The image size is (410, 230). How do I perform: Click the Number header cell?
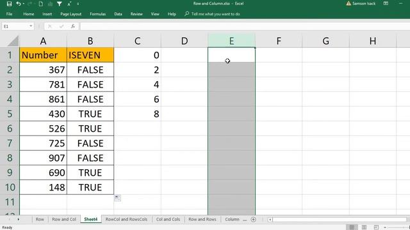coord(43,55)
